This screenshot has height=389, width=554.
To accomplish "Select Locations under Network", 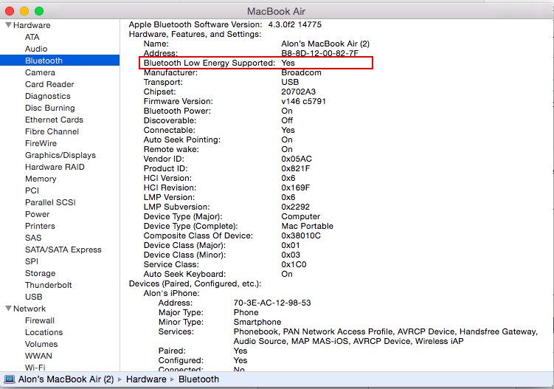I will tap(44, 332).
